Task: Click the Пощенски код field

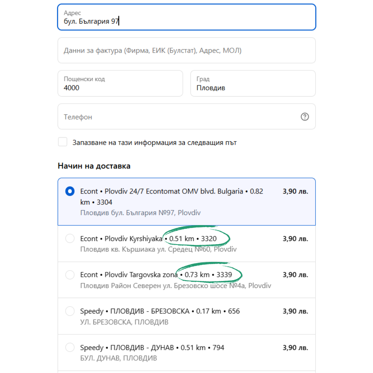Action: coord(120,84)
